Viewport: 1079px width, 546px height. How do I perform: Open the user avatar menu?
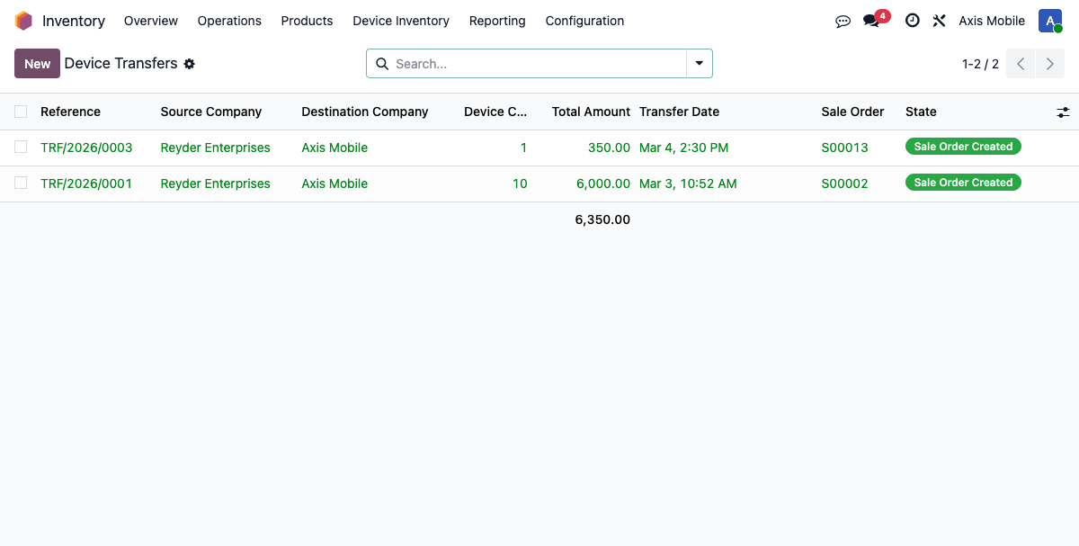tap(1049, 21)
